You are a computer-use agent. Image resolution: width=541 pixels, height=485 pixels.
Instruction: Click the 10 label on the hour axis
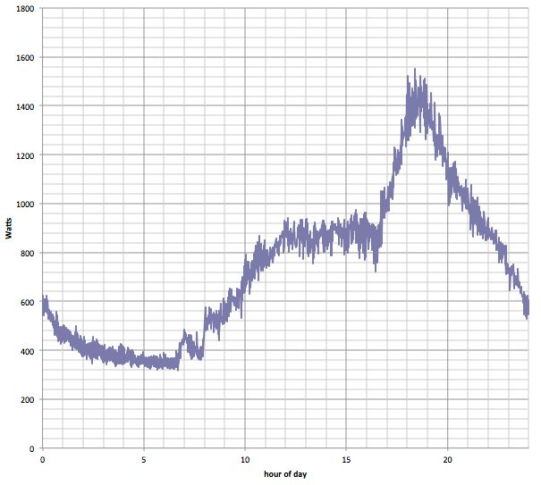pyautogui.click(x=245, y=460)
